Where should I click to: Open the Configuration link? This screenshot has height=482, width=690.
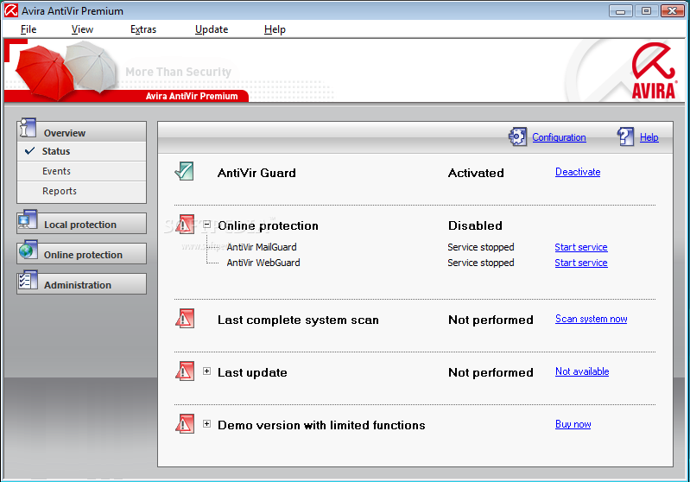point(559,137)
